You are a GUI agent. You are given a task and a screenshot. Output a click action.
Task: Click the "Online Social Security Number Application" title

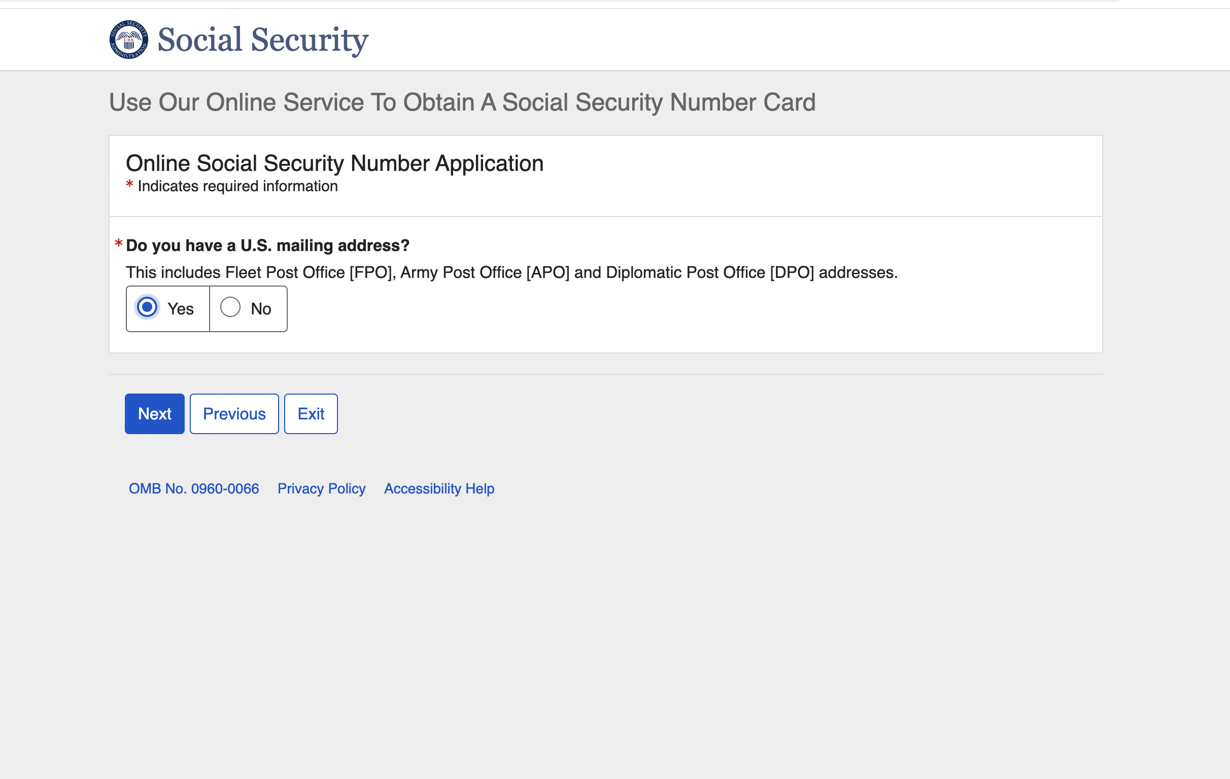[x=334, y=164]
